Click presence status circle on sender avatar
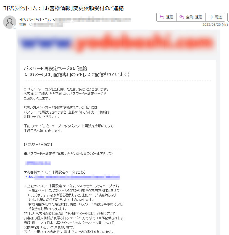 coord(15,27)
